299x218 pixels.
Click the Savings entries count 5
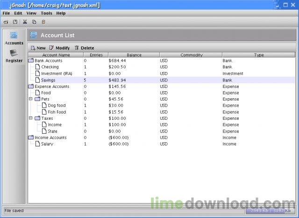(x=85, y=80)
